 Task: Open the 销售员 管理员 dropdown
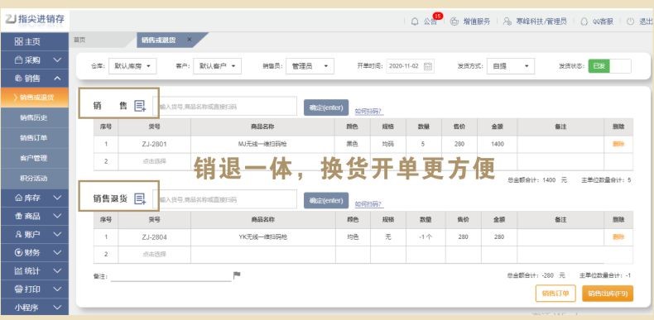tap(310, 66)
